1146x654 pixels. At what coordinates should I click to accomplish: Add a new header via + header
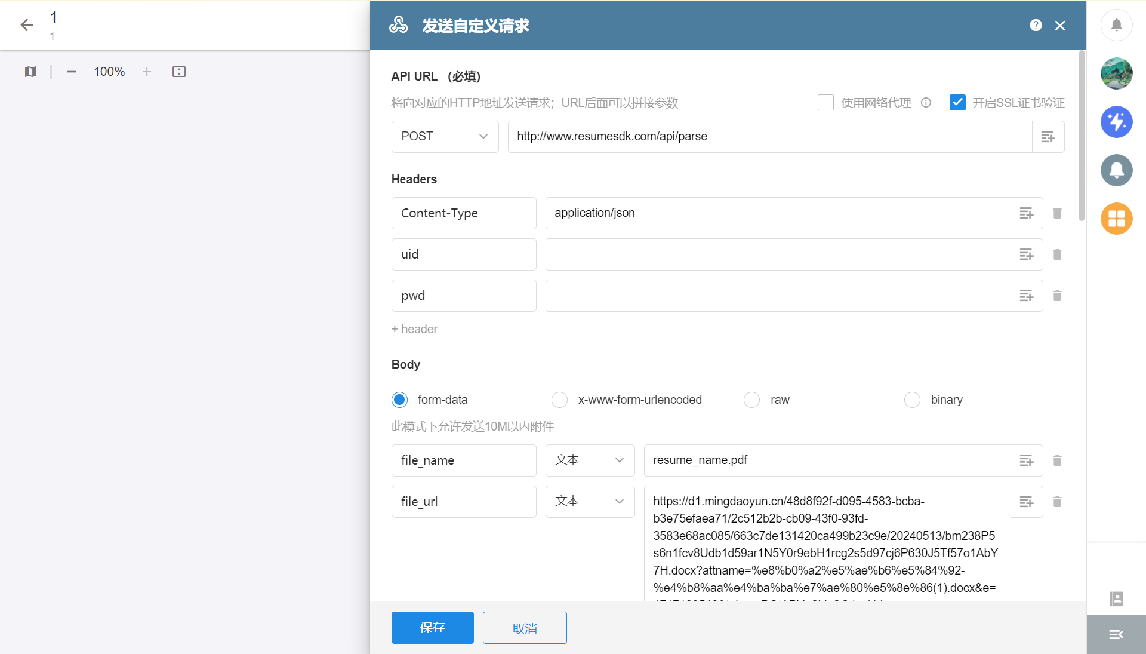(x=414, y=329)
